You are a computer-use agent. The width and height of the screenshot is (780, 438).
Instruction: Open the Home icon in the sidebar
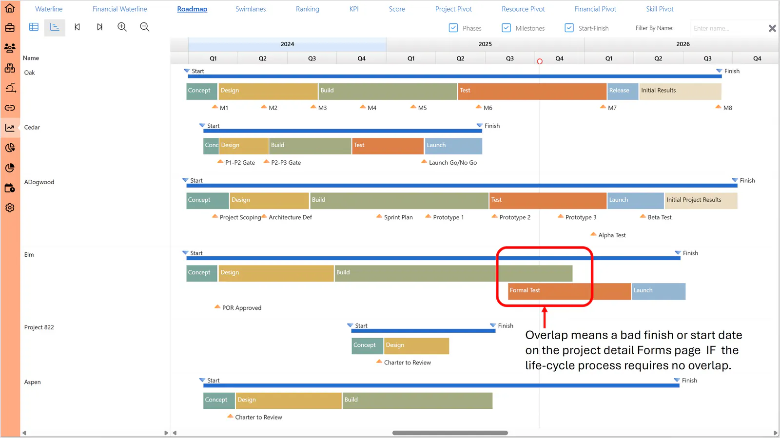tap(10, 8)
